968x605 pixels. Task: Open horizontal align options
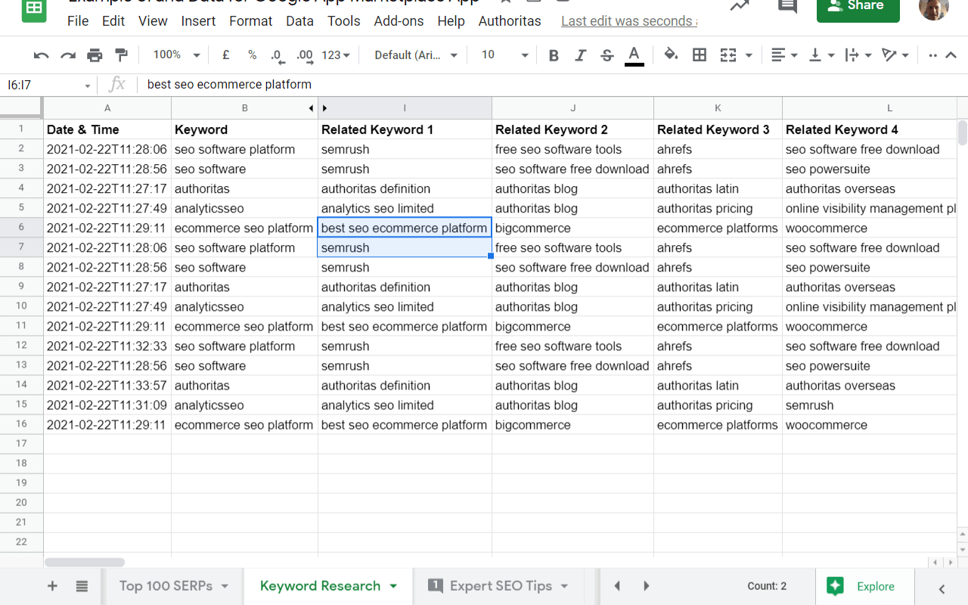point(784,55)
